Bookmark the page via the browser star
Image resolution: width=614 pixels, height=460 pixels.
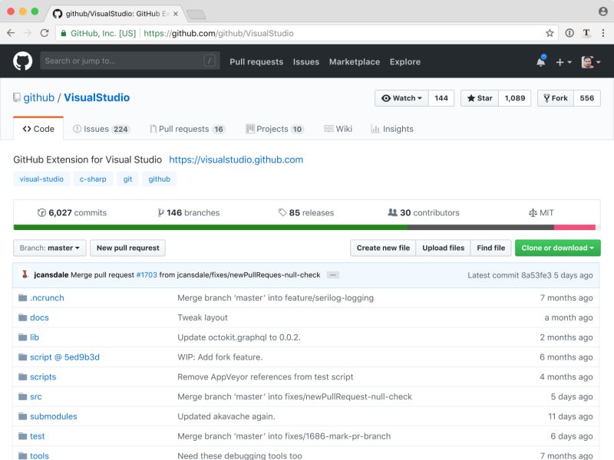click(550, 34)
